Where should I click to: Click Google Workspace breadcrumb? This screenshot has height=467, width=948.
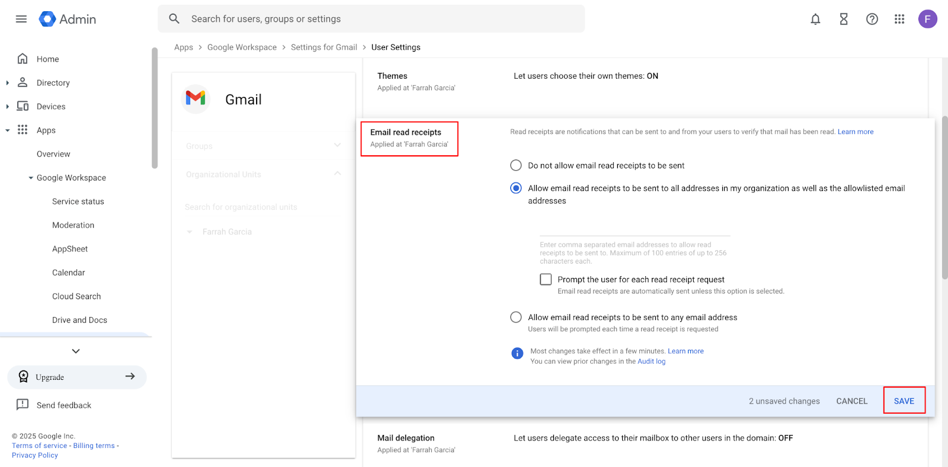(242, 47)
